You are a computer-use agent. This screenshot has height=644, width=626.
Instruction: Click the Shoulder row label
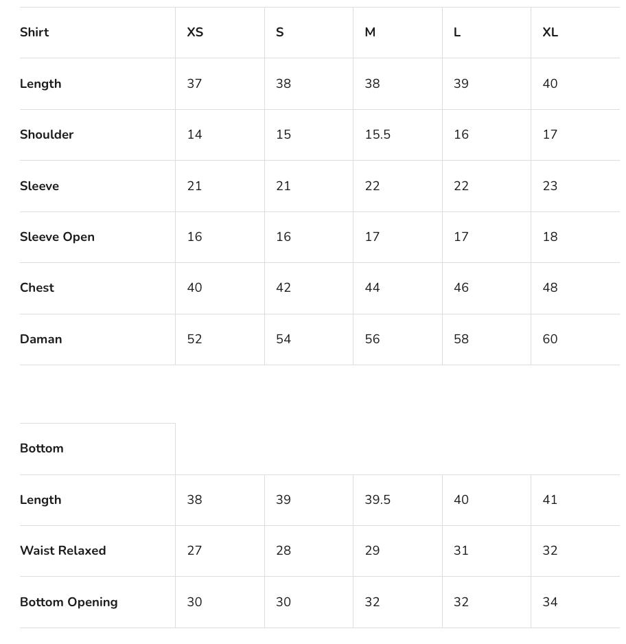click(47, 135)
